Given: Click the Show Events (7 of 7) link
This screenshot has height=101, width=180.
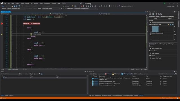Looking at the screenshot, I should pos(157,49).
